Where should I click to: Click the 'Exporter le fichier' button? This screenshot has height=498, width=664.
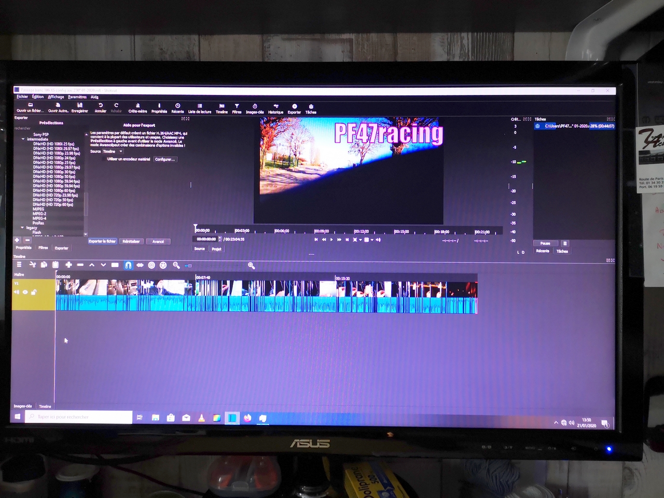pyautogui.click(x=102, y=241)
